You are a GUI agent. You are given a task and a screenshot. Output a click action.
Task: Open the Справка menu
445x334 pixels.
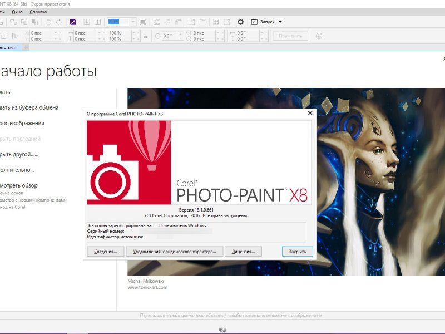[38, 12]
